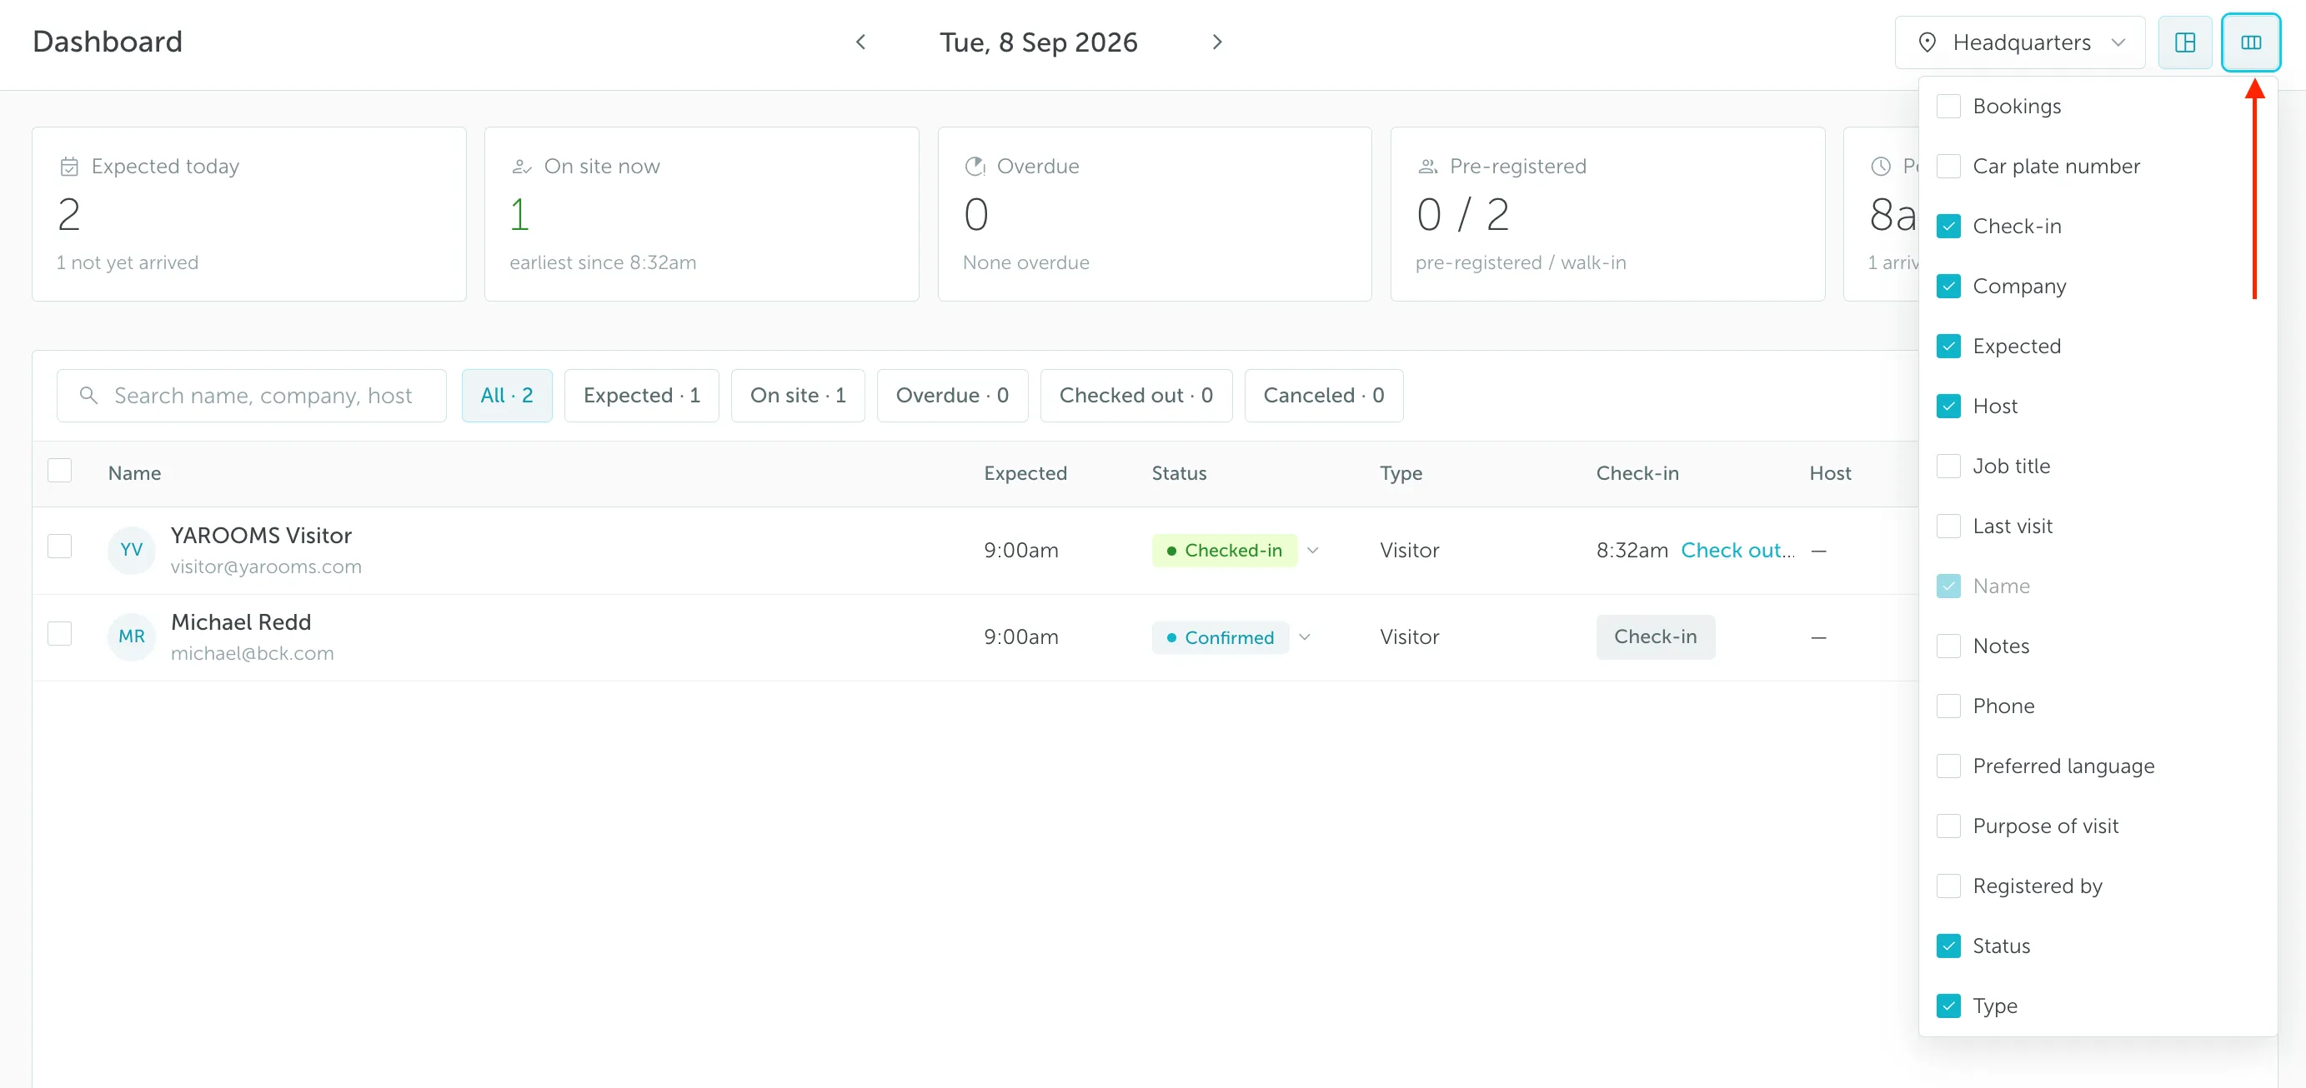The height and width of the screenshot is (1088, 2306).
Task: Click the person icon on On site now card
Action: pyautogui.click(x=522, y=167)
